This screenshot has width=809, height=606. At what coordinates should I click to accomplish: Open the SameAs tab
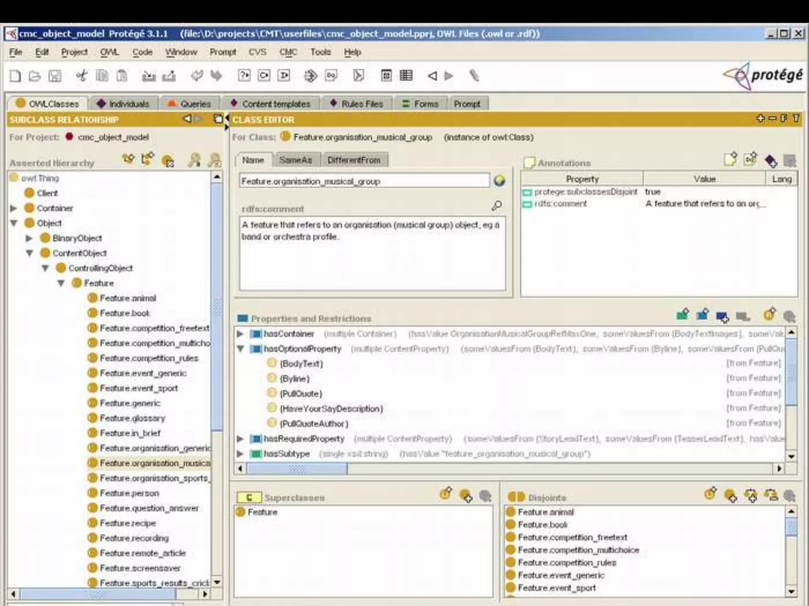(295, 160)
